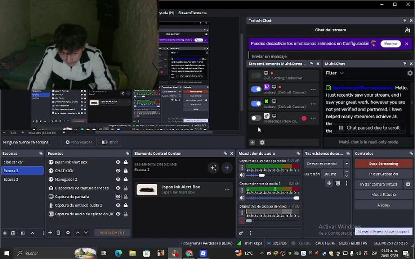
Task: Click sparkle icon in Elements Control Center
Action: pyautogui.click(x=213, y=168)
